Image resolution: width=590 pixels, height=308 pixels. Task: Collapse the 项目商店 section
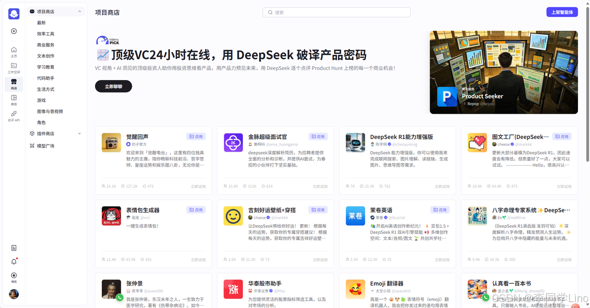pos(80,12)
